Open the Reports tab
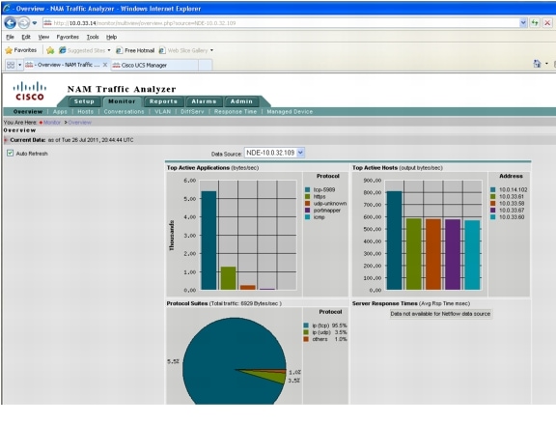 point(163,101)
